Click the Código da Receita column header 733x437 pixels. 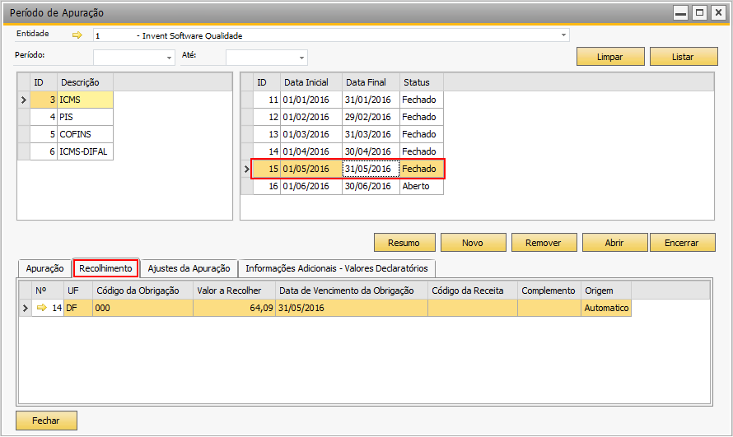coord(473,291)
